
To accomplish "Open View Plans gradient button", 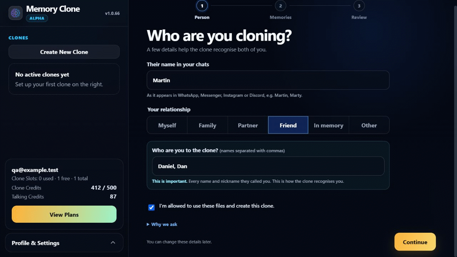I will (x=64, y=214).
